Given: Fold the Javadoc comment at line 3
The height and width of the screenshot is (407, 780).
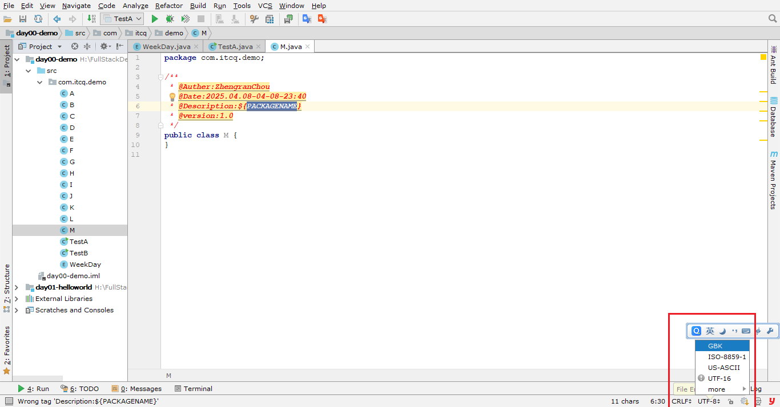Looking at the screenshot, I should coord(160,77).
